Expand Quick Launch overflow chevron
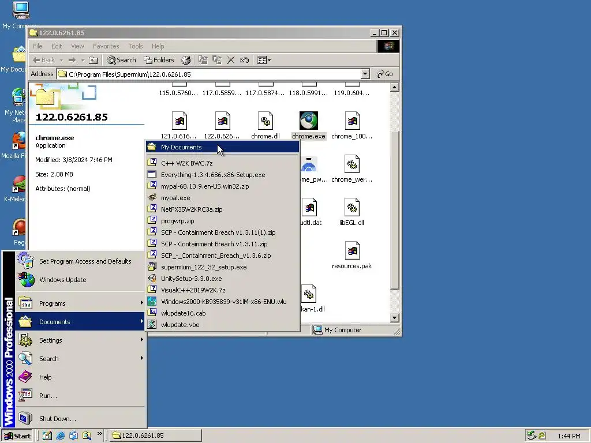591x443 pixels. click(99, 434)
